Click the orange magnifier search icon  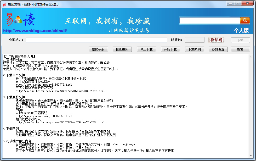tap(245, 20)
